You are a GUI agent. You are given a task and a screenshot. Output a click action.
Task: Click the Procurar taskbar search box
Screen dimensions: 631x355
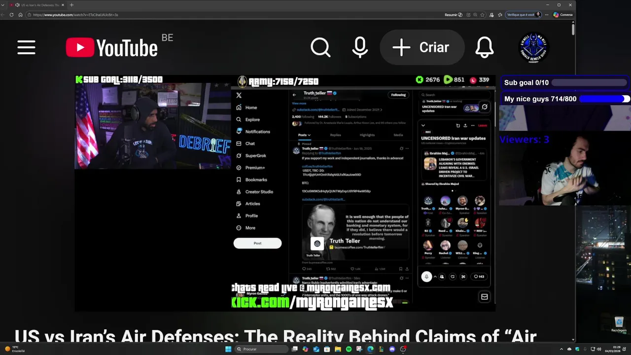261,349
